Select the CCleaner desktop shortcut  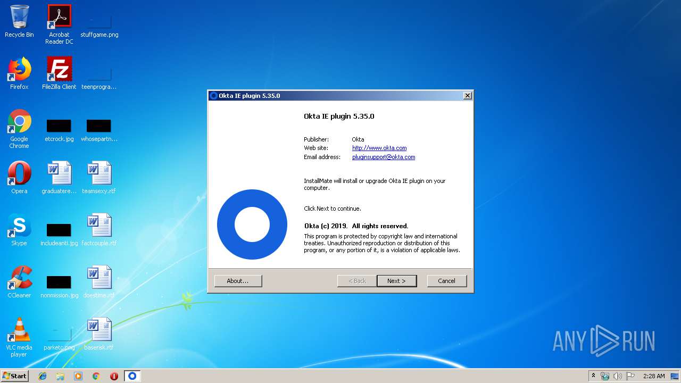[x=19, y=282]
